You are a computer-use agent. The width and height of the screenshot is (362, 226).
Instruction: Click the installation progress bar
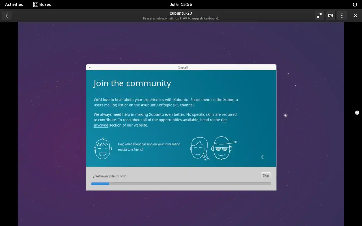181,184
